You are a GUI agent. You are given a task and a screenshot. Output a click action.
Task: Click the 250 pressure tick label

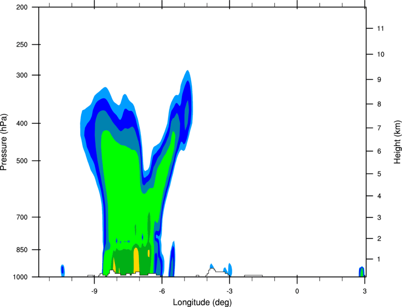coord(22,44)
